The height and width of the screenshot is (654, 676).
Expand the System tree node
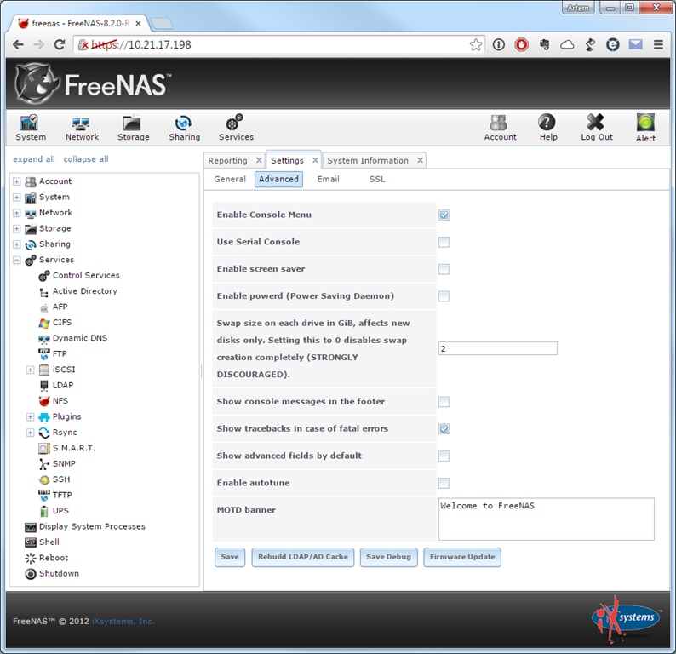pyautogui.click(x=16, y=198)
